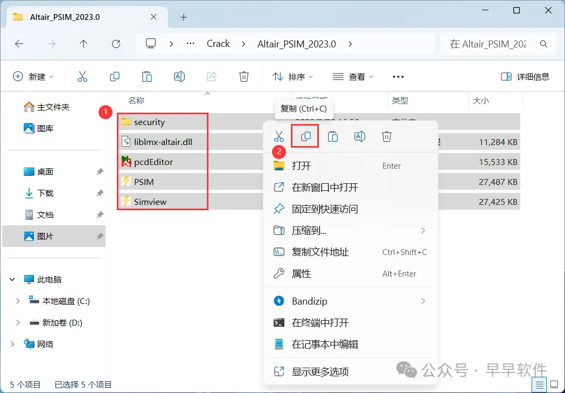The width and height of the screenshot is (565, 393).
Task: Choose 在终端中打开 in the context menu
Action: [351, 323]
